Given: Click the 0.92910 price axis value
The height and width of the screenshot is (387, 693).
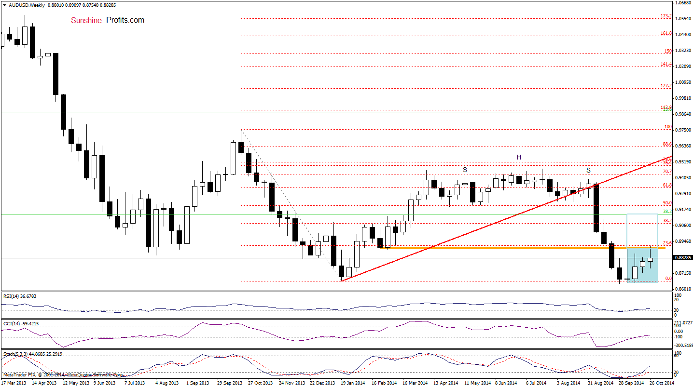Looking at the screenshot, I should (683, 194).
